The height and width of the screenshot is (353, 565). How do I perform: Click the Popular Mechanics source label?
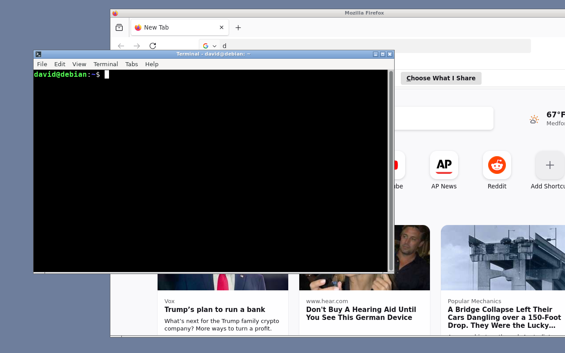[x=475, y=301]
